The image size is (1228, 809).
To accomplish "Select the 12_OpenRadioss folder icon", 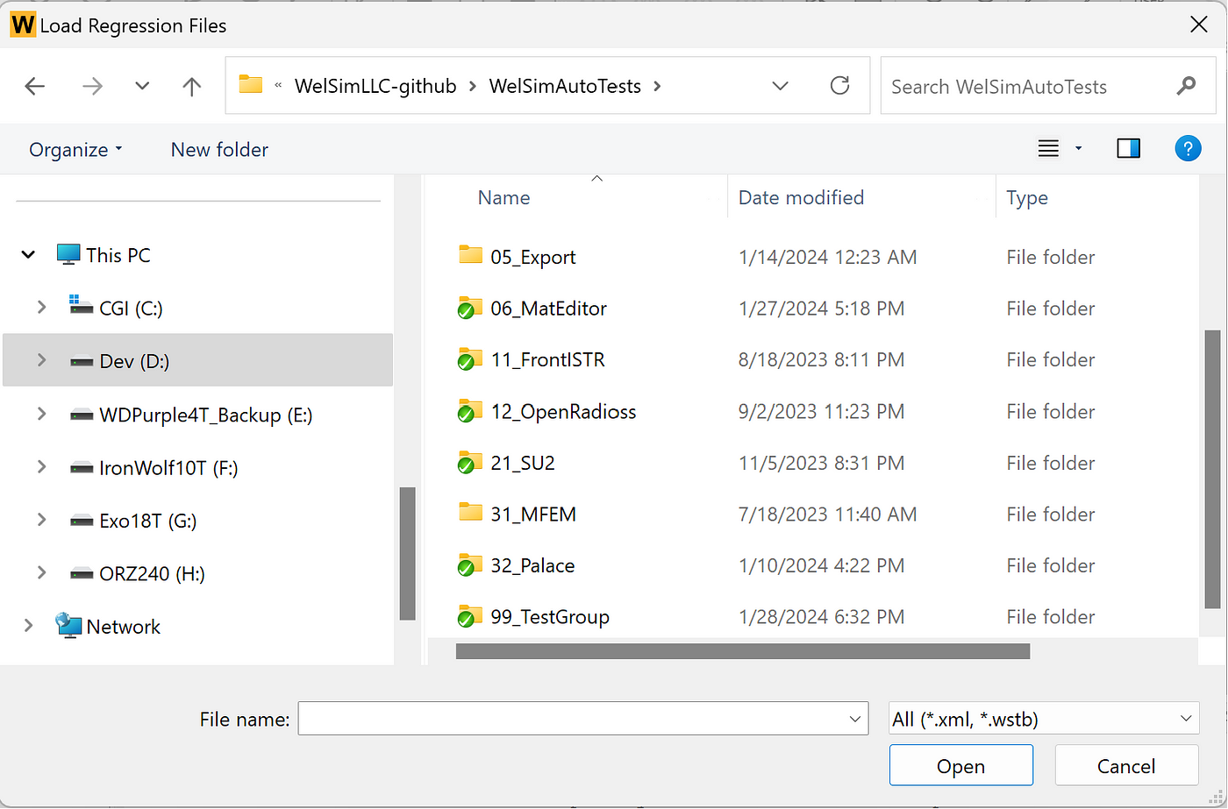I will [x=471, y=411].
